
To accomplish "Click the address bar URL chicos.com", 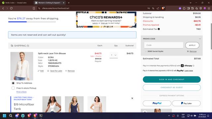I will [x=56, y=8].
